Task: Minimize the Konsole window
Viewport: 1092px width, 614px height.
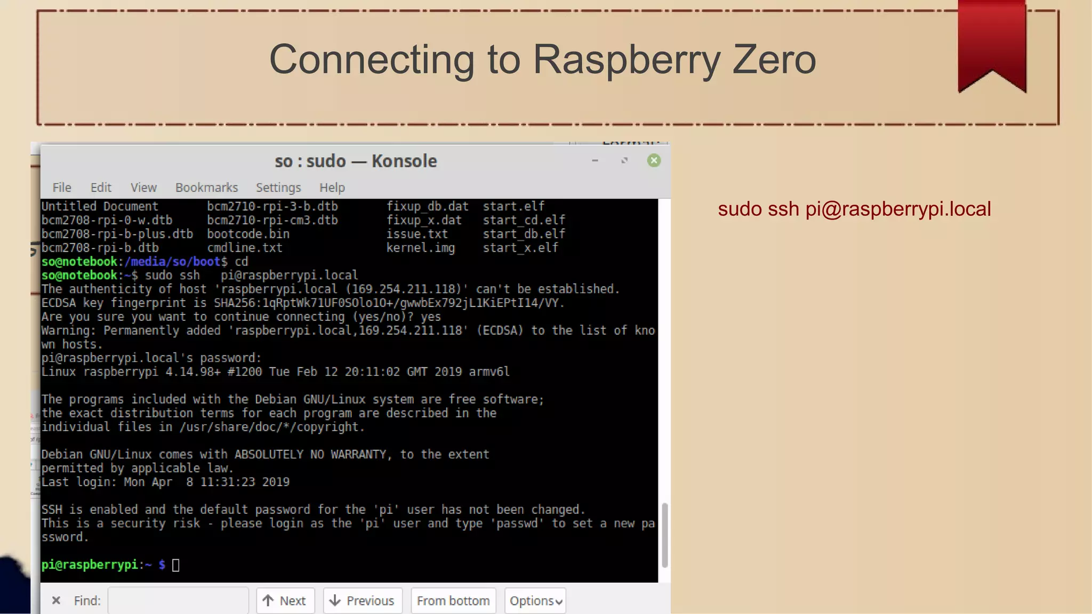Action: point(595,160)
